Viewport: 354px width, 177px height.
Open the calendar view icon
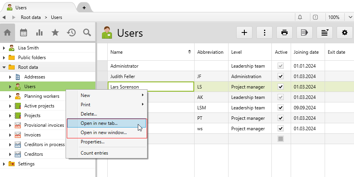23,33
